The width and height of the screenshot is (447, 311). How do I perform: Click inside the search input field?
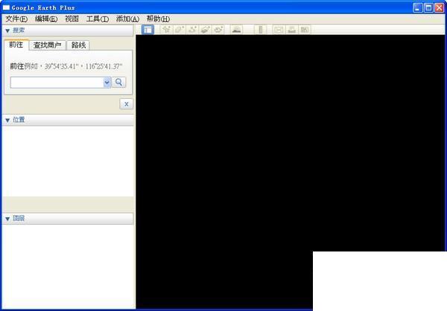pos(57,83)
